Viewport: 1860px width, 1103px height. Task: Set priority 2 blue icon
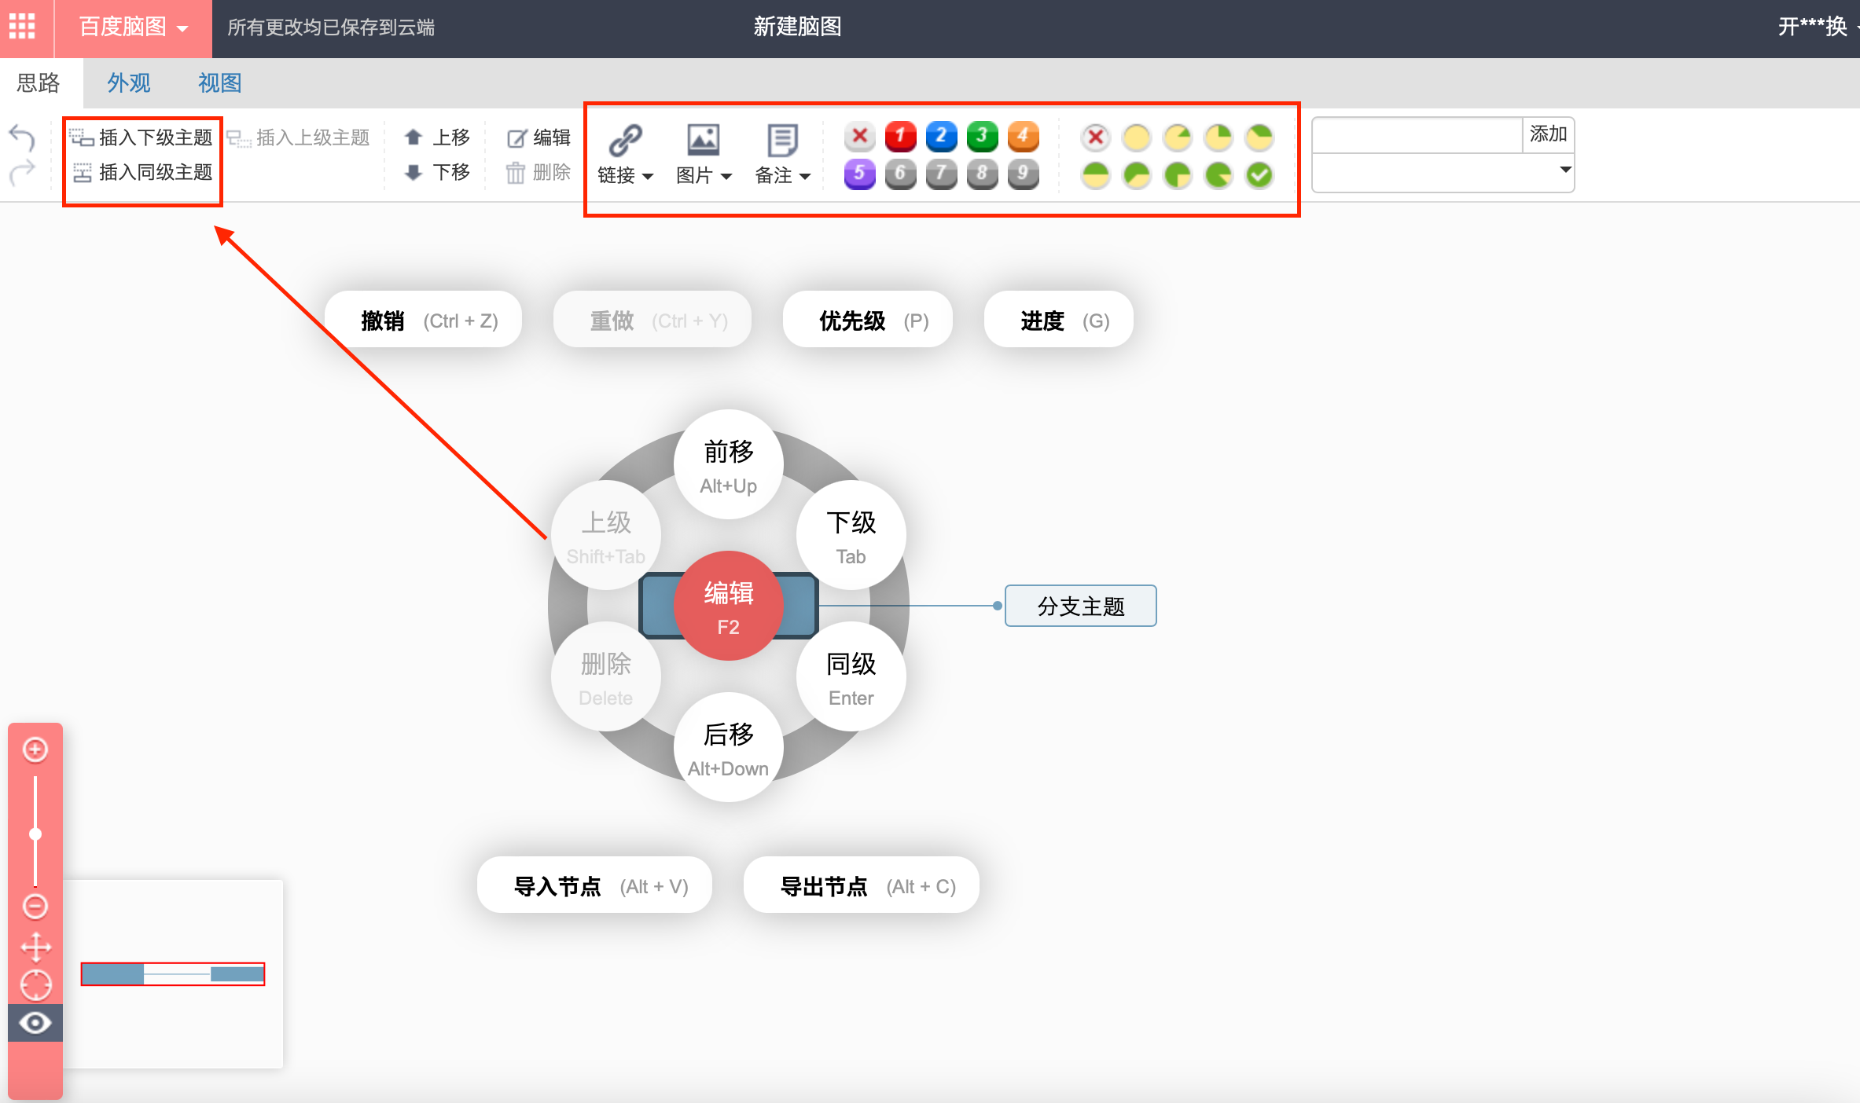[x=942, y=137]
